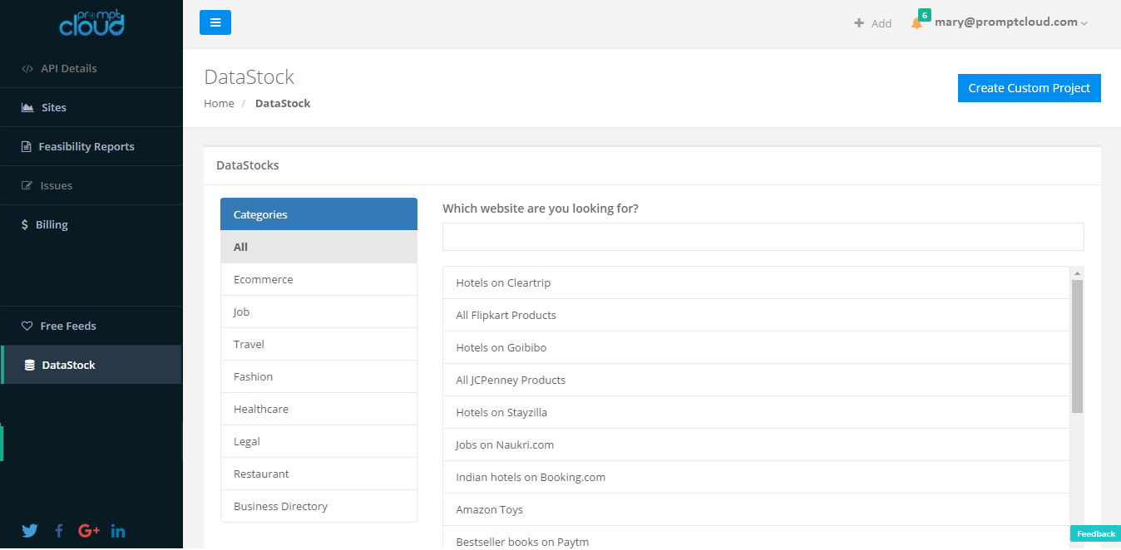Click the list scrollbar thumb
1121x550 pixels.
(x=1077, y=346)
